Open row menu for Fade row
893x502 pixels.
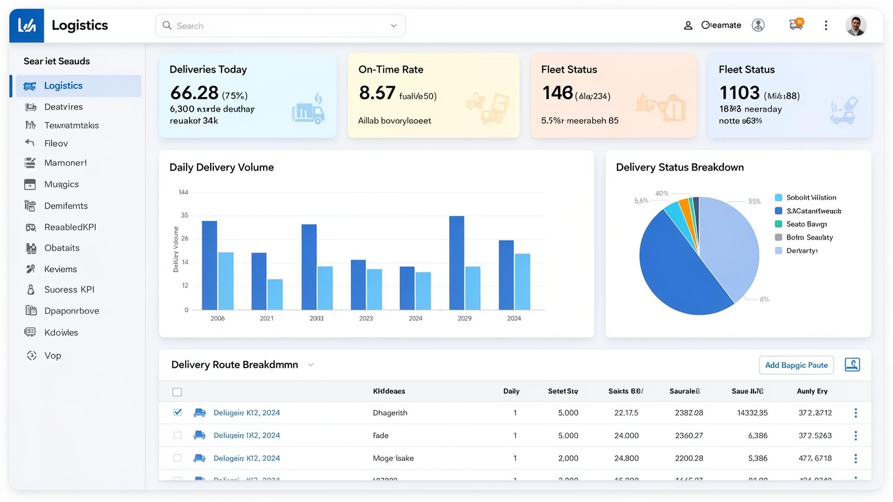tap(856, 436)
